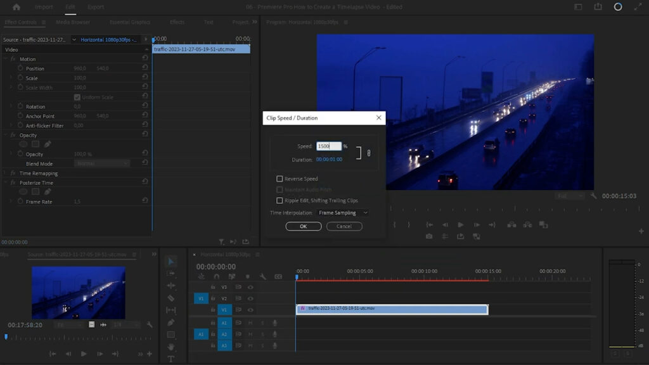
Task: Toggle Linked Selection in the timeline
Action: tap(232, 276)
